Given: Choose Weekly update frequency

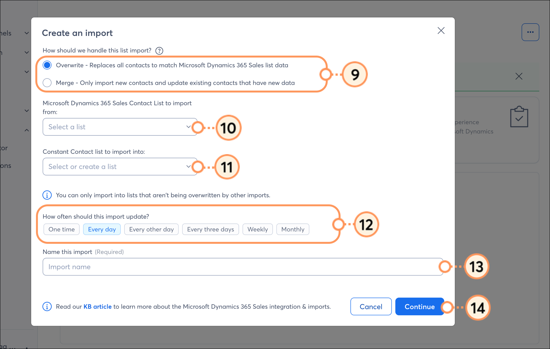Looking at the screenshot, I should [x=258, y=229].
